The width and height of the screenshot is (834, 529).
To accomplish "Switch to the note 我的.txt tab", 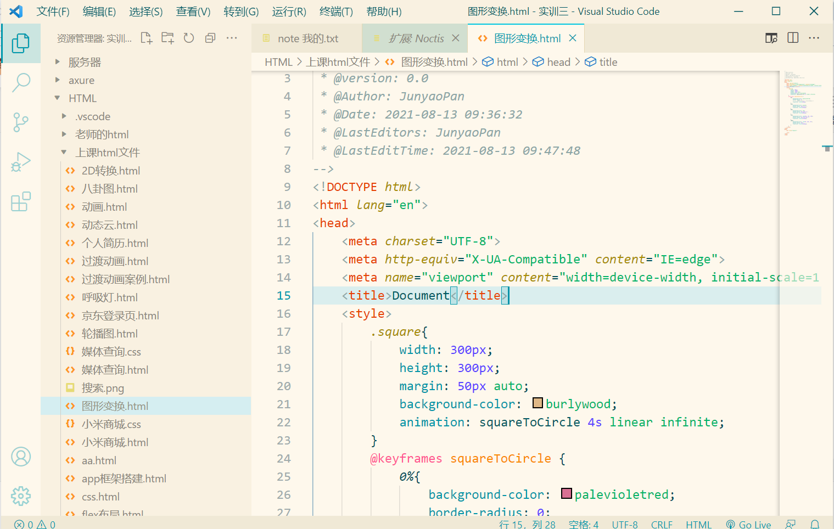I will (x=306, y=38).
